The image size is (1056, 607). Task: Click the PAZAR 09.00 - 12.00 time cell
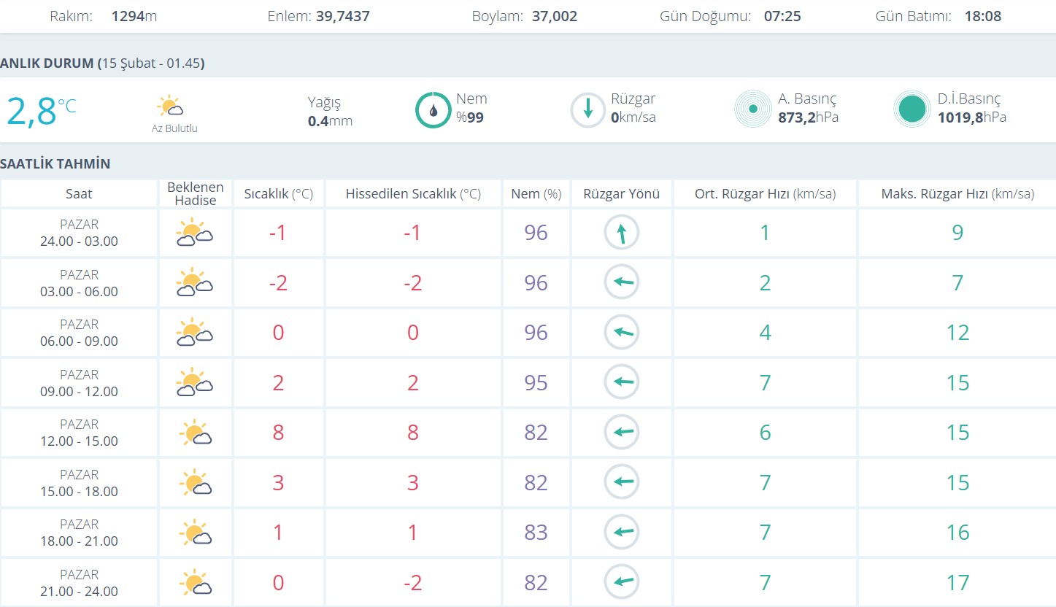(79, 383)
